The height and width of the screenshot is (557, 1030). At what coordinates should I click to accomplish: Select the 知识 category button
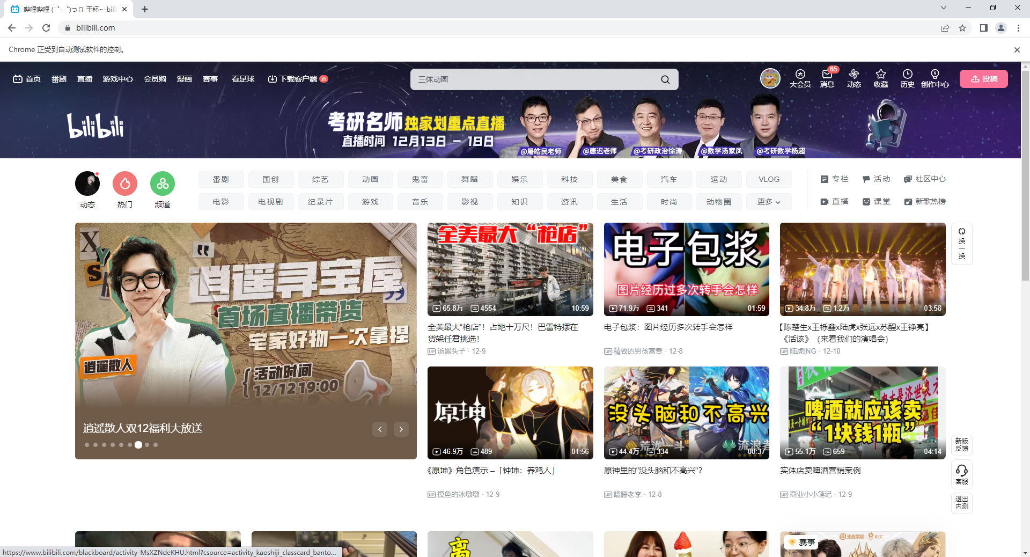pyautogui.click(x=520, y=202)
